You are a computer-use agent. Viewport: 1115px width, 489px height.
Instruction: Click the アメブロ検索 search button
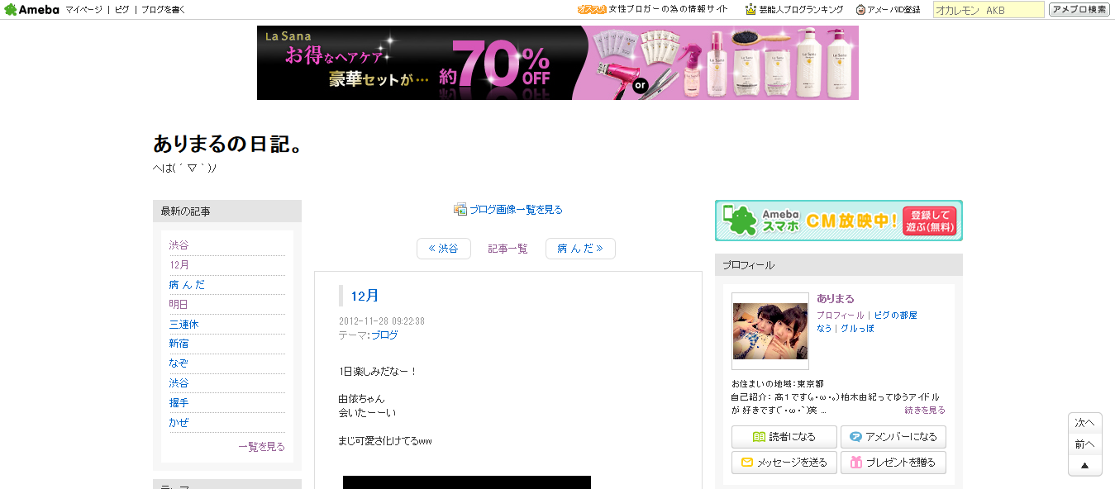pyautogui.click(x=1079, y=10)
